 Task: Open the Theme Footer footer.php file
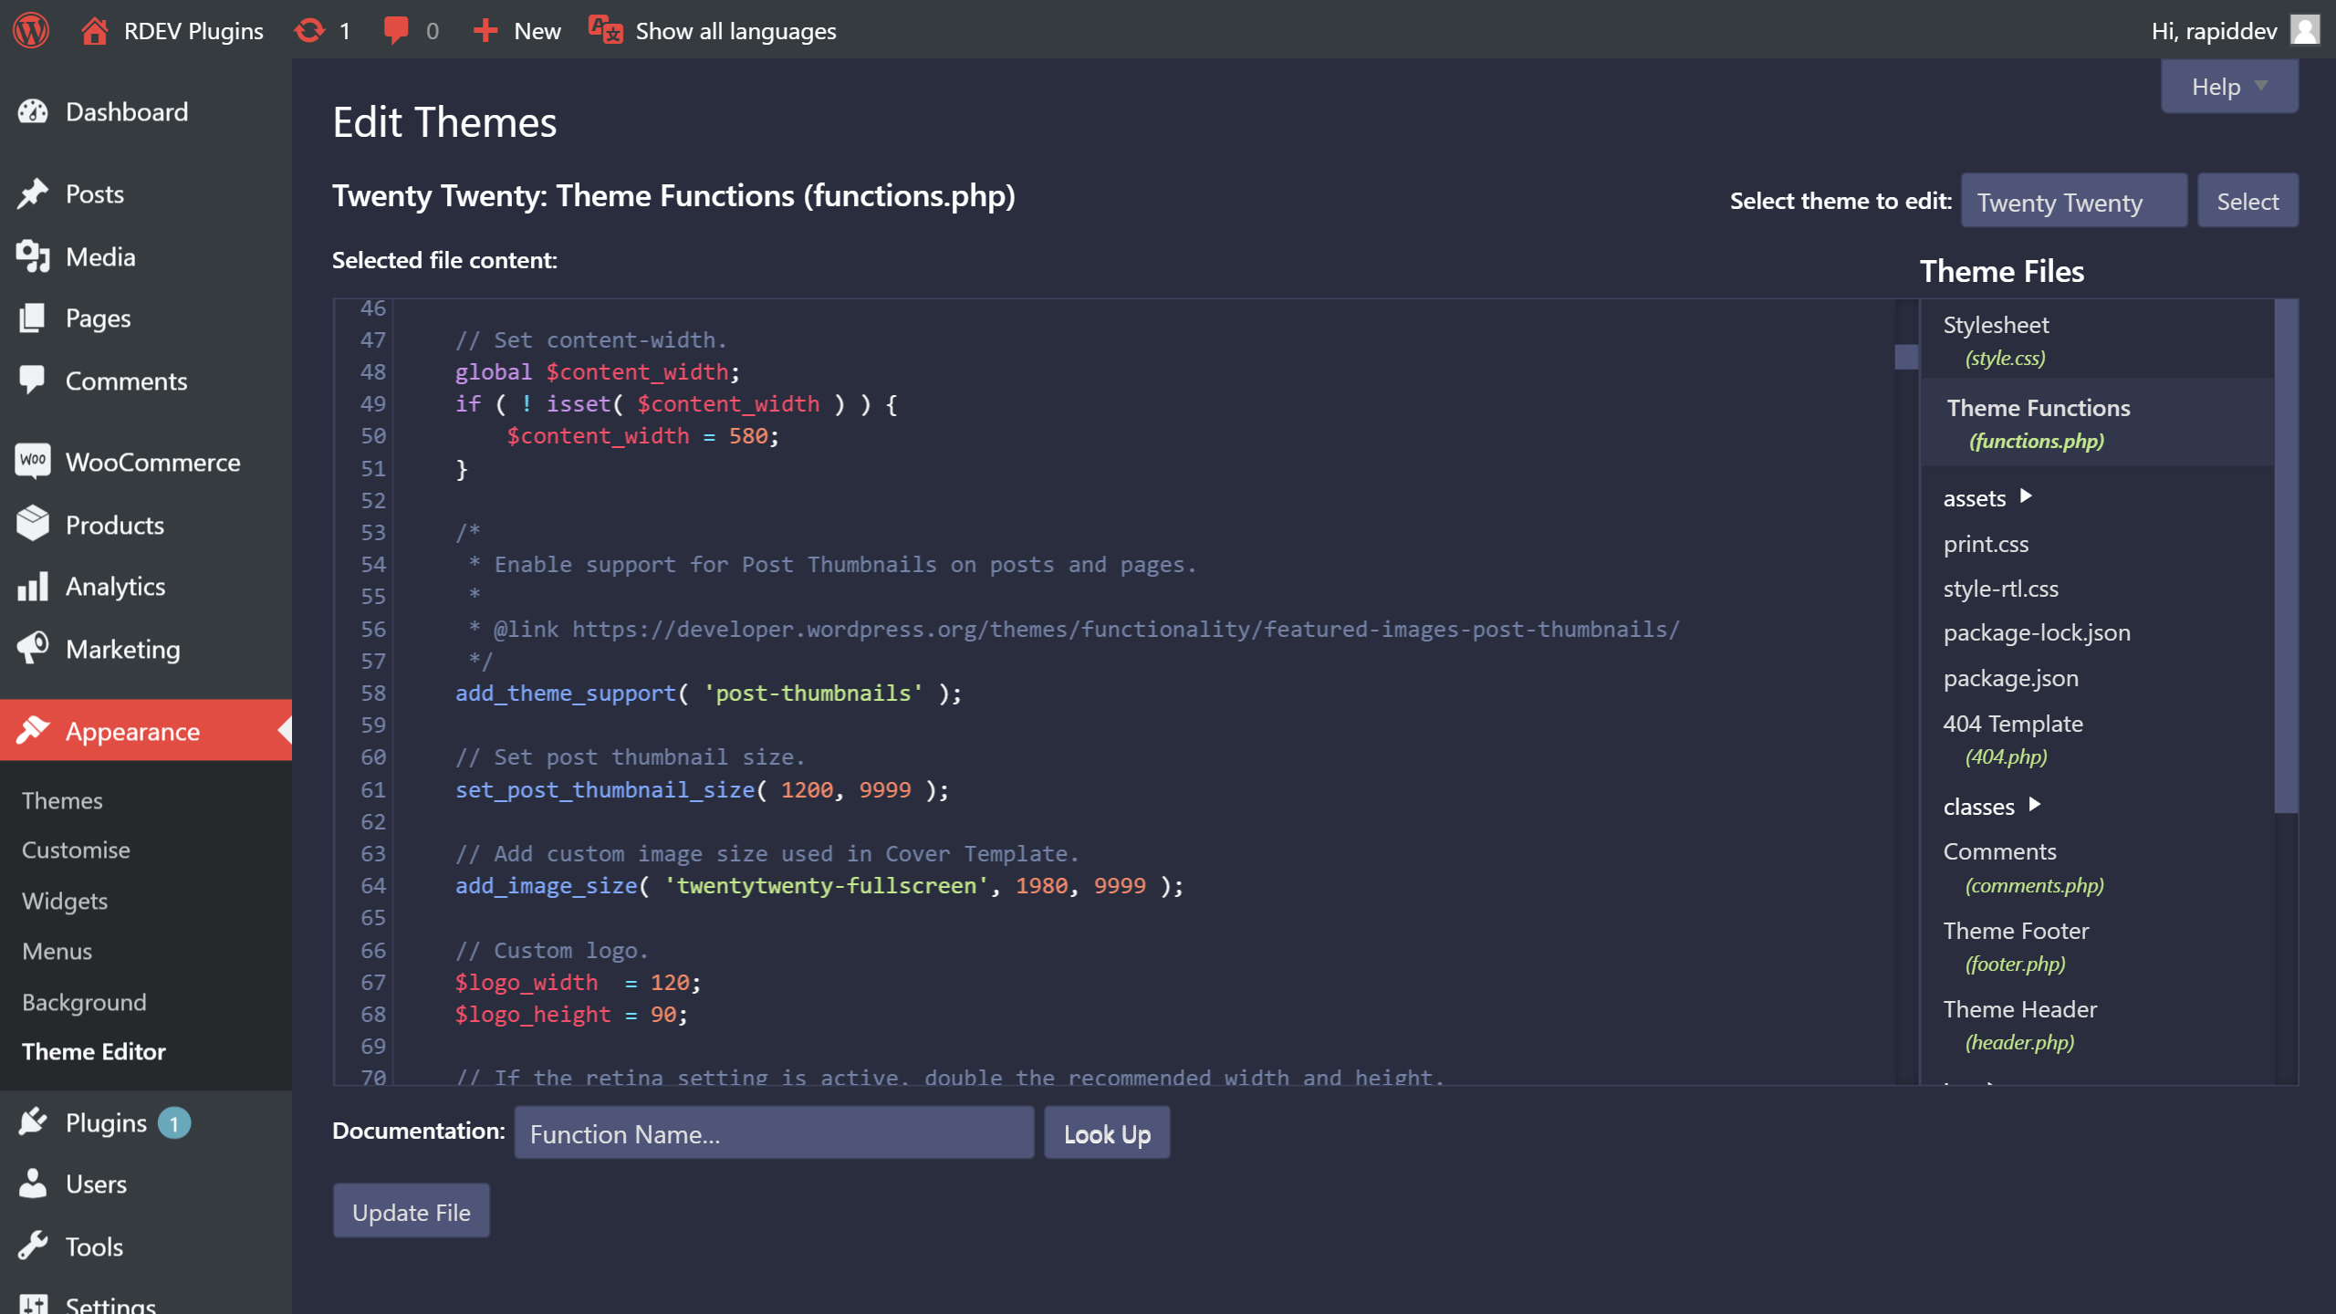[2016, 946]
